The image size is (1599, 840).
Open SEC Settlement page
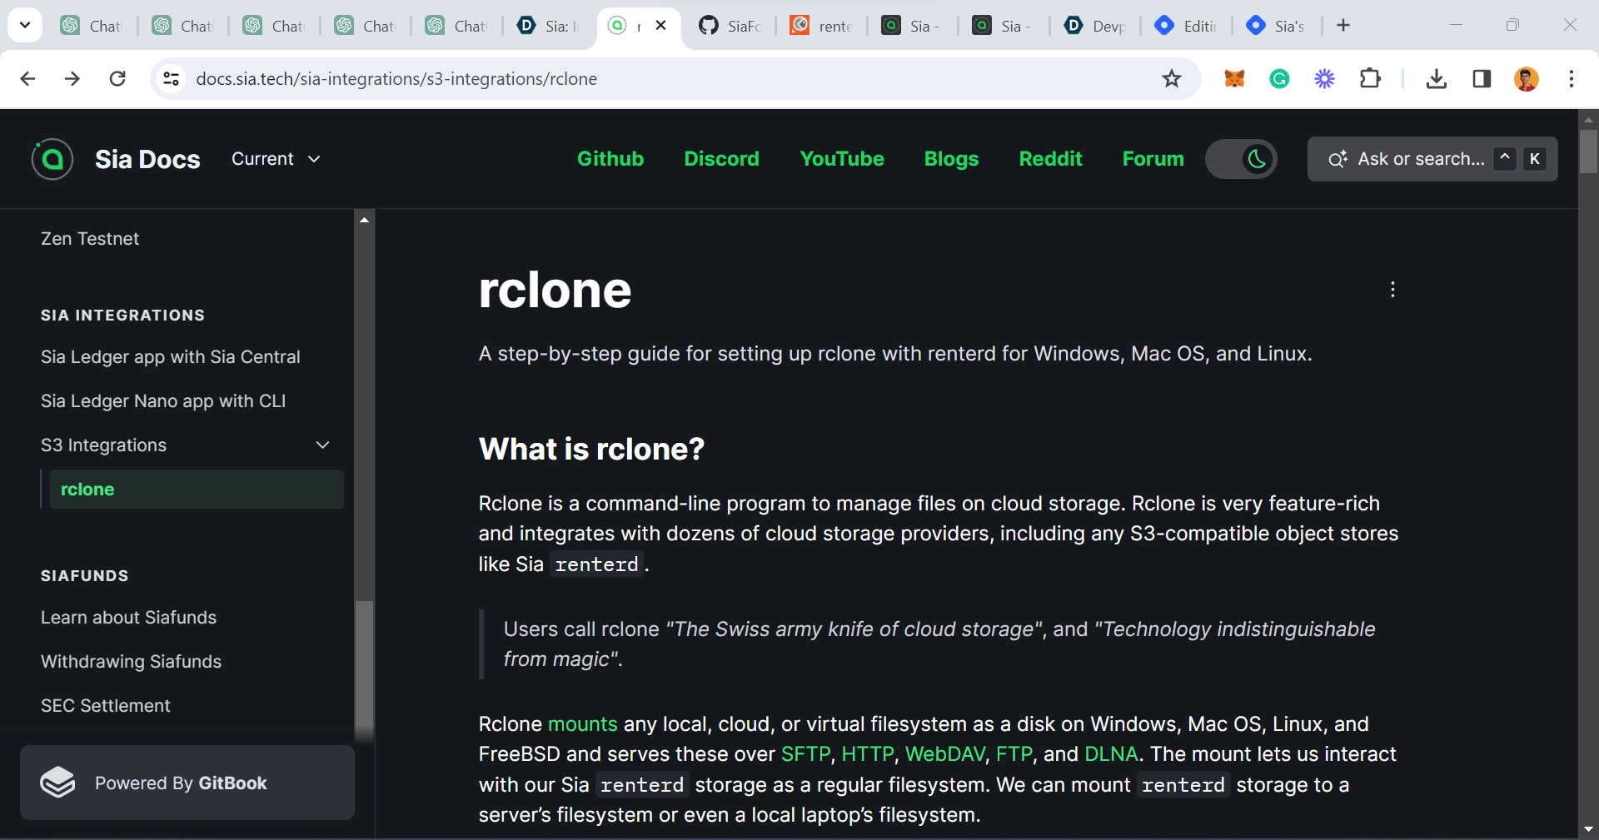tap(106, 706)
